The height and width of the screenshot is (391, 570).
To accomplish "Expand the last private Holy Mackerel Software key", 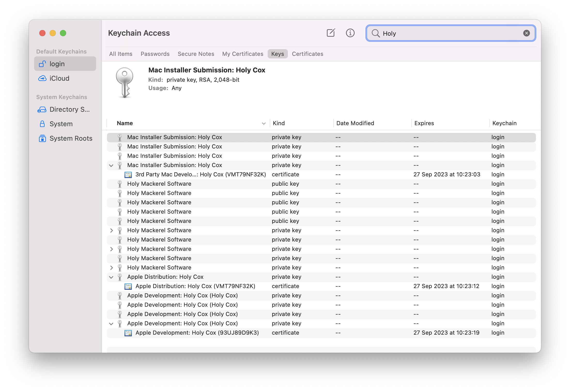I will coord(111,268).
